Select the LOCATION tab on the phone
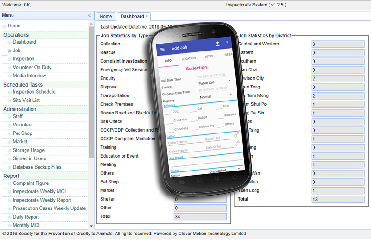The height and width of the screenshot is (240, 371). pos(189,59)
